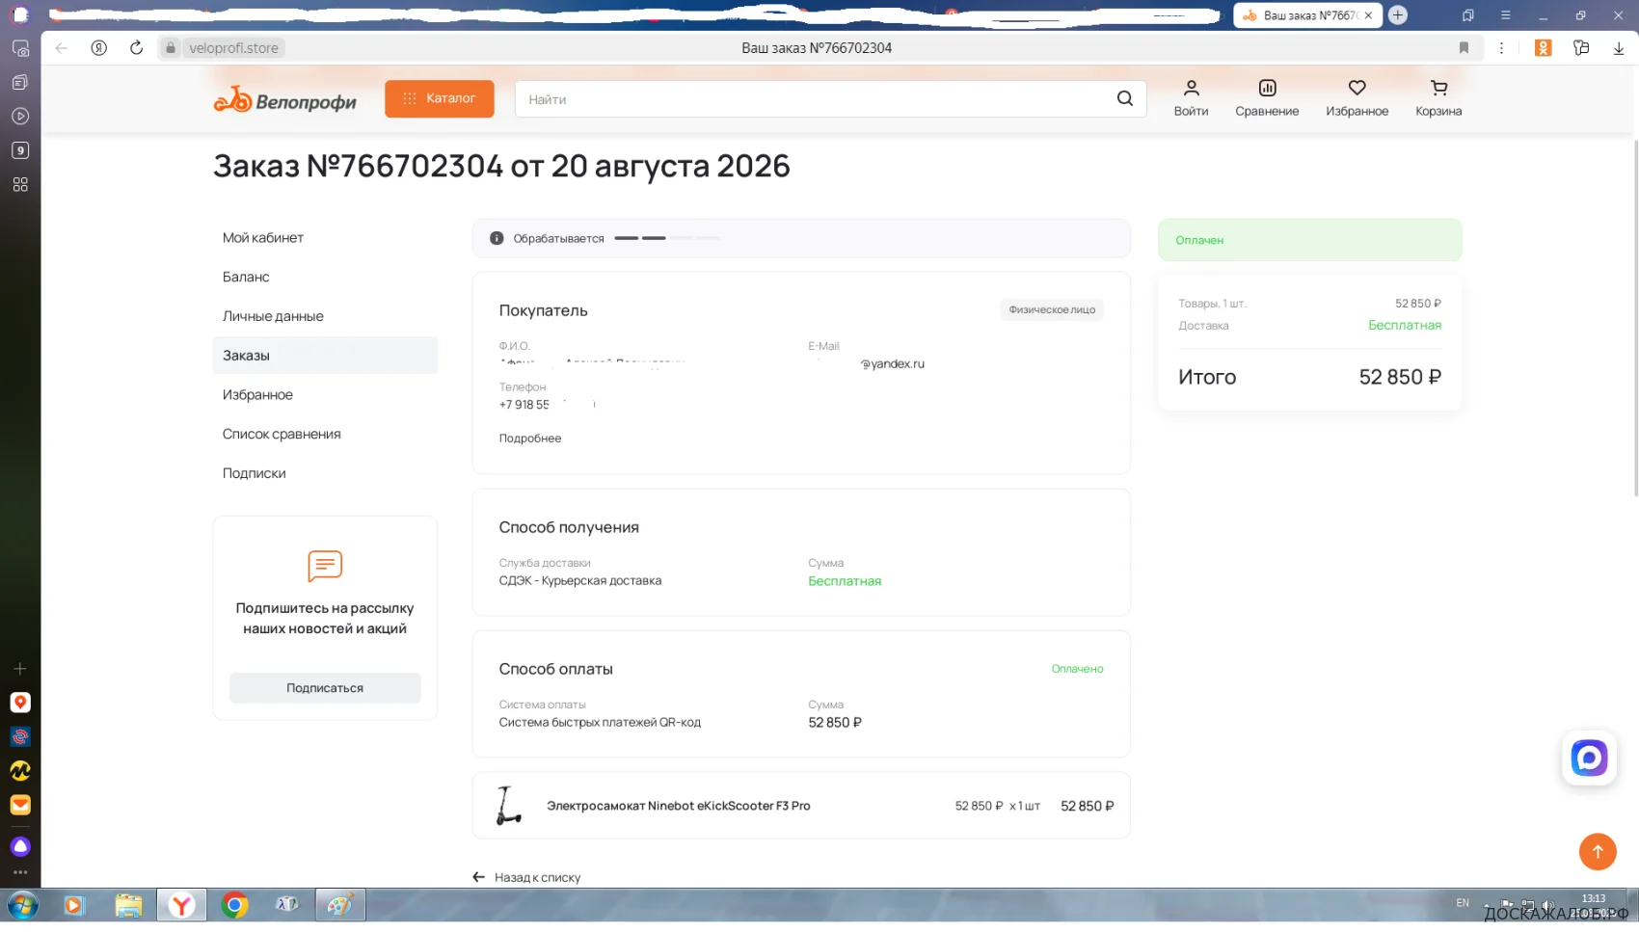Open 'Электросамокат Ninebot eKickScooter F3 Pro' link
Viewport: 1639px width, 932px height.
[679, 807]
